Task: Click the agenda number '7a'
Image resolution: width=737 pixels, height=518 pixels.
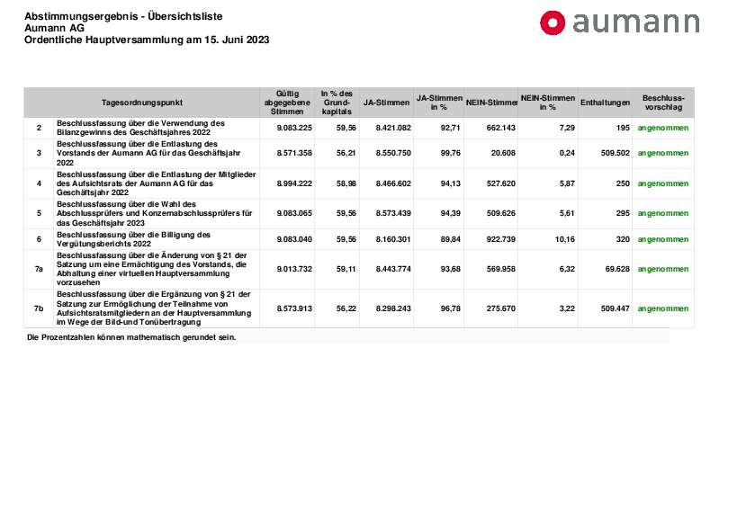Action: coord(39,269)
